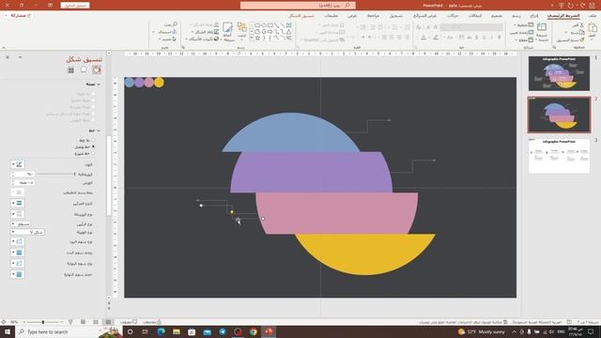Open Chrome from the Windows taskbar

253,331
